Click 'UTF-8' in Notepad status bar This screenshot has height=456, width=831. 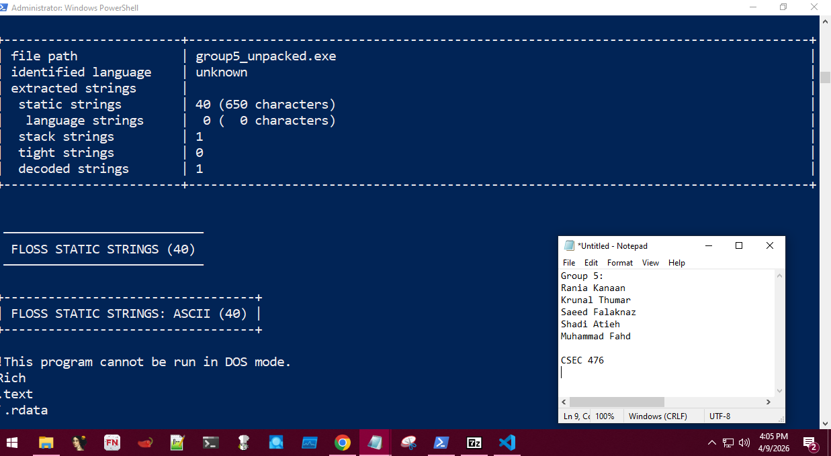pyautogui.click(x=720, y=416)
